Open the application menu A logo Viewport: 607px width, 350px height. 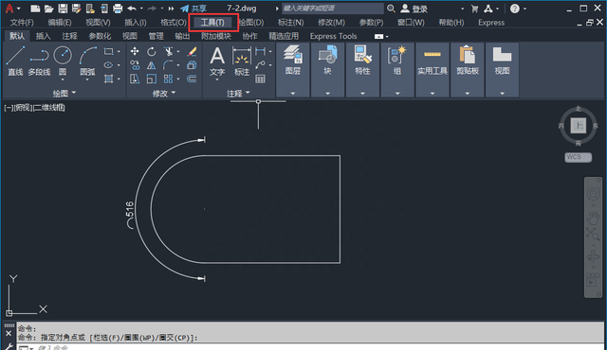[9, 9]
